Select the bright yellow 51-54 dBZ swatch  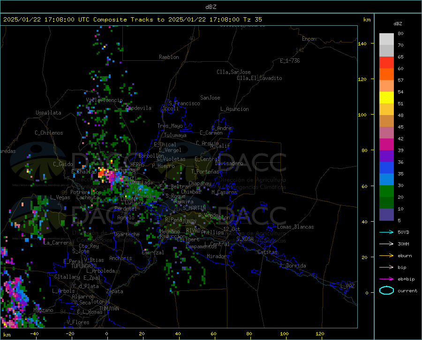[x=386, y=98]
